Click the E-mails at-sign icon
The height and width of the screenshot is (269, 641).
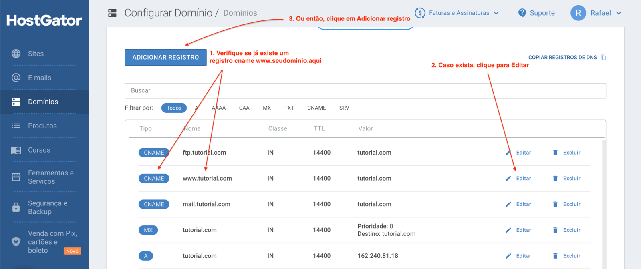point(16,78)
